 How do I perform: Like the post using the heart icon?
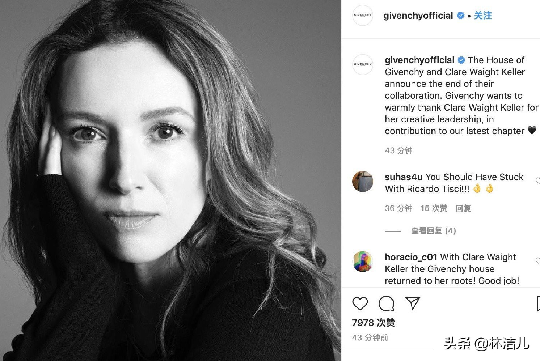click(360, 304)
